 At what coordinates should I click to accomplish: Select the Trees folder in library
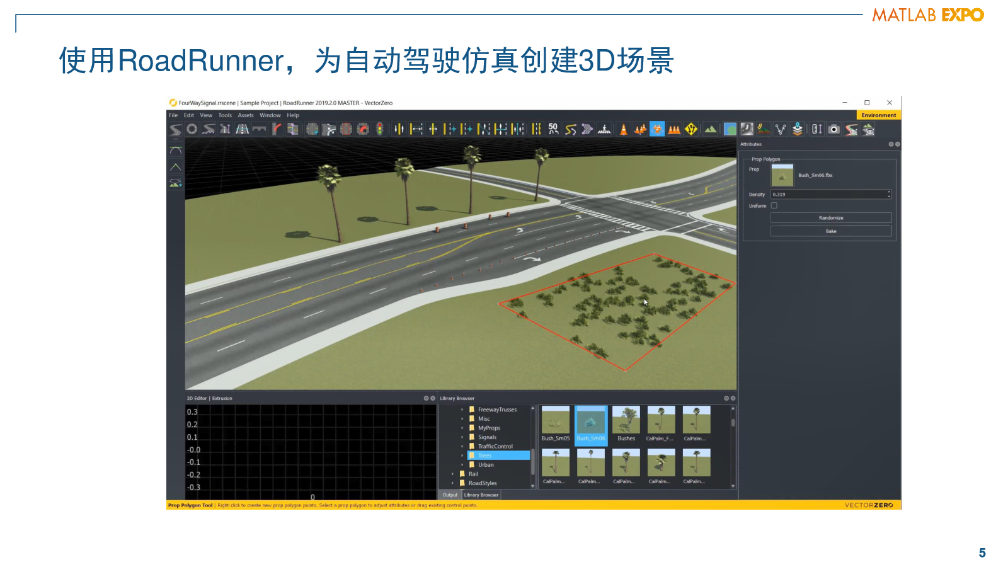(x=498, y=455)
